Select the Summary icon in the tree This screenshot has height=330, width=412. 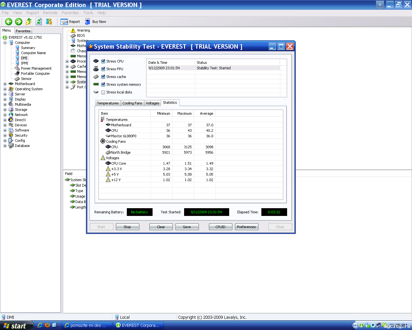coord(18,48)
